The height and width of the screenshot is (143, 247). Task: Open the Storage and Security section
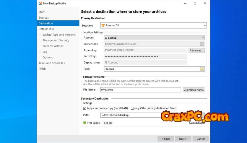(56, 40)
